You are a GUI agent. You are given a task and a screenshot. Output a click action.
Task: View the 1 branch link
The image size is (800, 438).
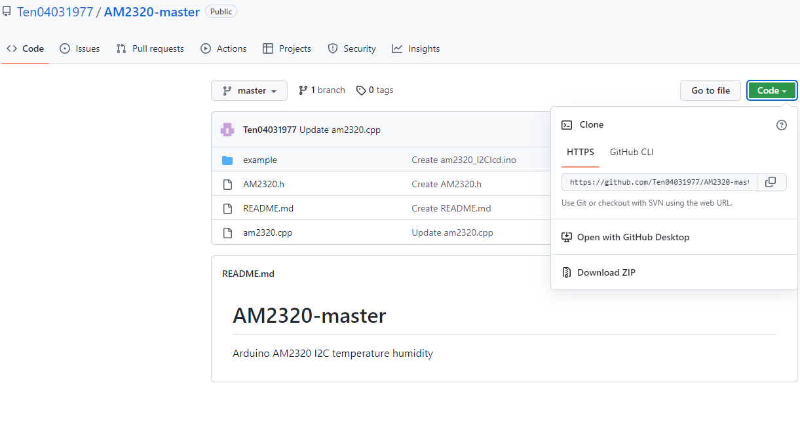[x=322, y=90]
